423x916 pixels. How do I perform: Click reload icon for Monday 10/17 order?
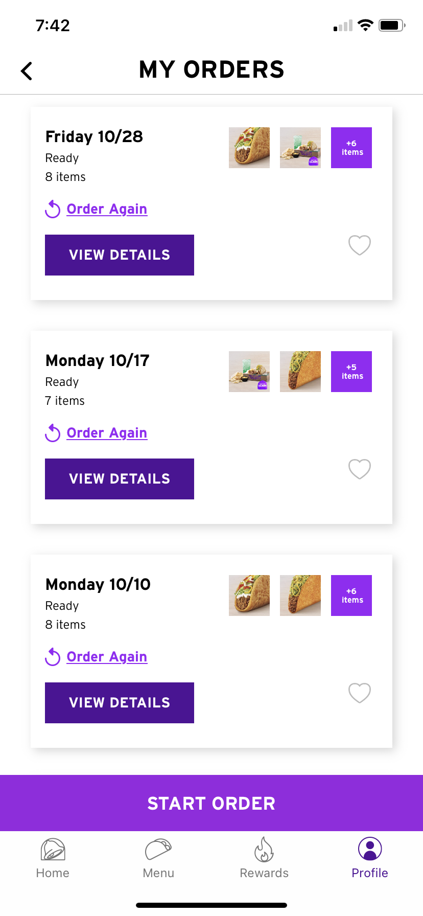tap(53, 433)
